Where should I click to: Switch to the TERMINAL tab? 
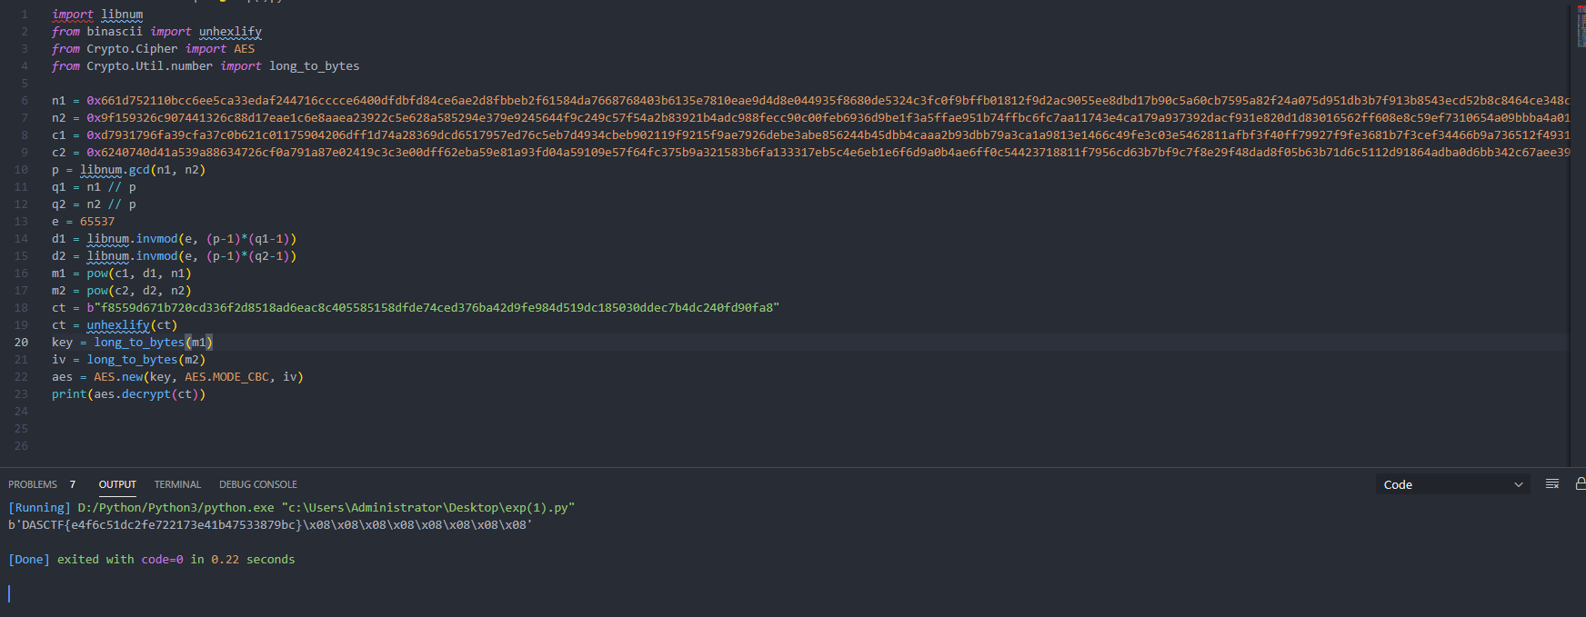point(177,484)
